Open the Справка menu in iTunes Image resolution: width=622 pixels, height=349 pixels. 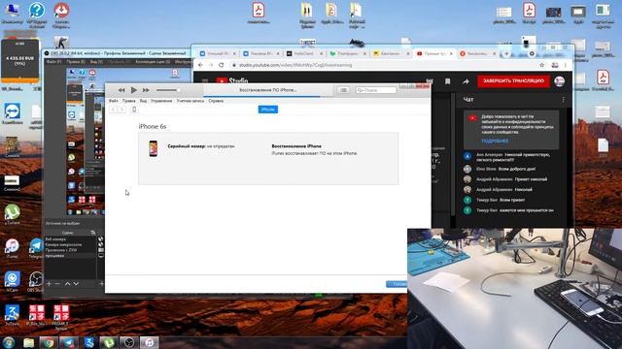pyautogui.click(x=216, y=101)
